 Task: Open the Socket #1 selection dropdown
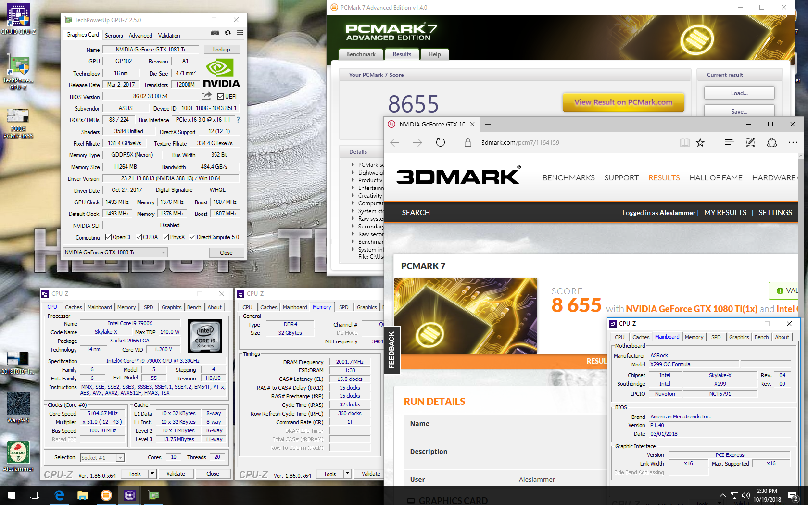(102, 457)
